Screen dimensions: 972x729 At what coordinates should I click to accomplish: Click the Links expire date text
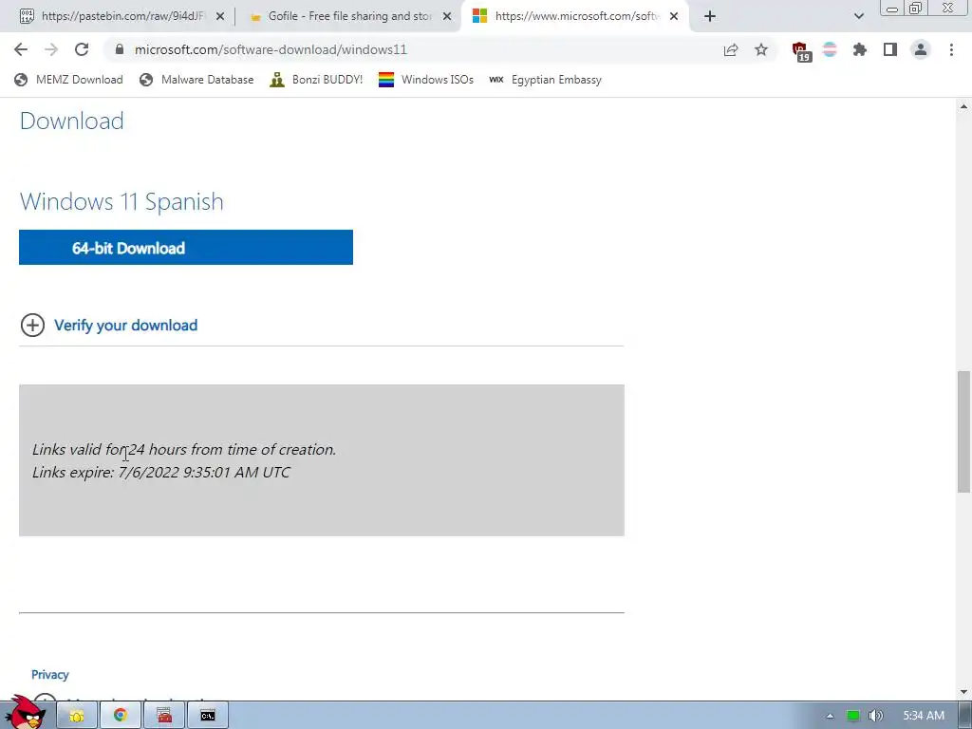coord(160,473)
